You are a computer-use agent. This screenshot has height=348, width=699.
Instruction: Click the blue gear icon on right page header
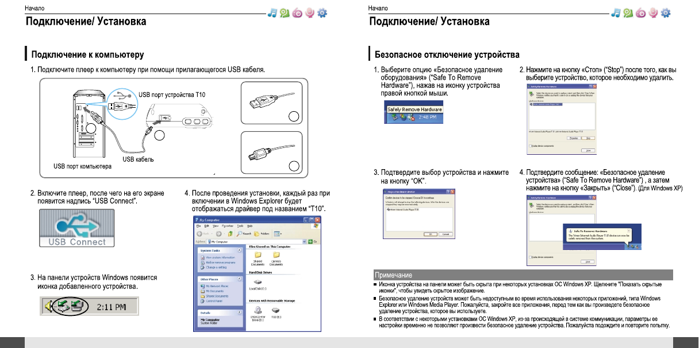coord(666,13)
